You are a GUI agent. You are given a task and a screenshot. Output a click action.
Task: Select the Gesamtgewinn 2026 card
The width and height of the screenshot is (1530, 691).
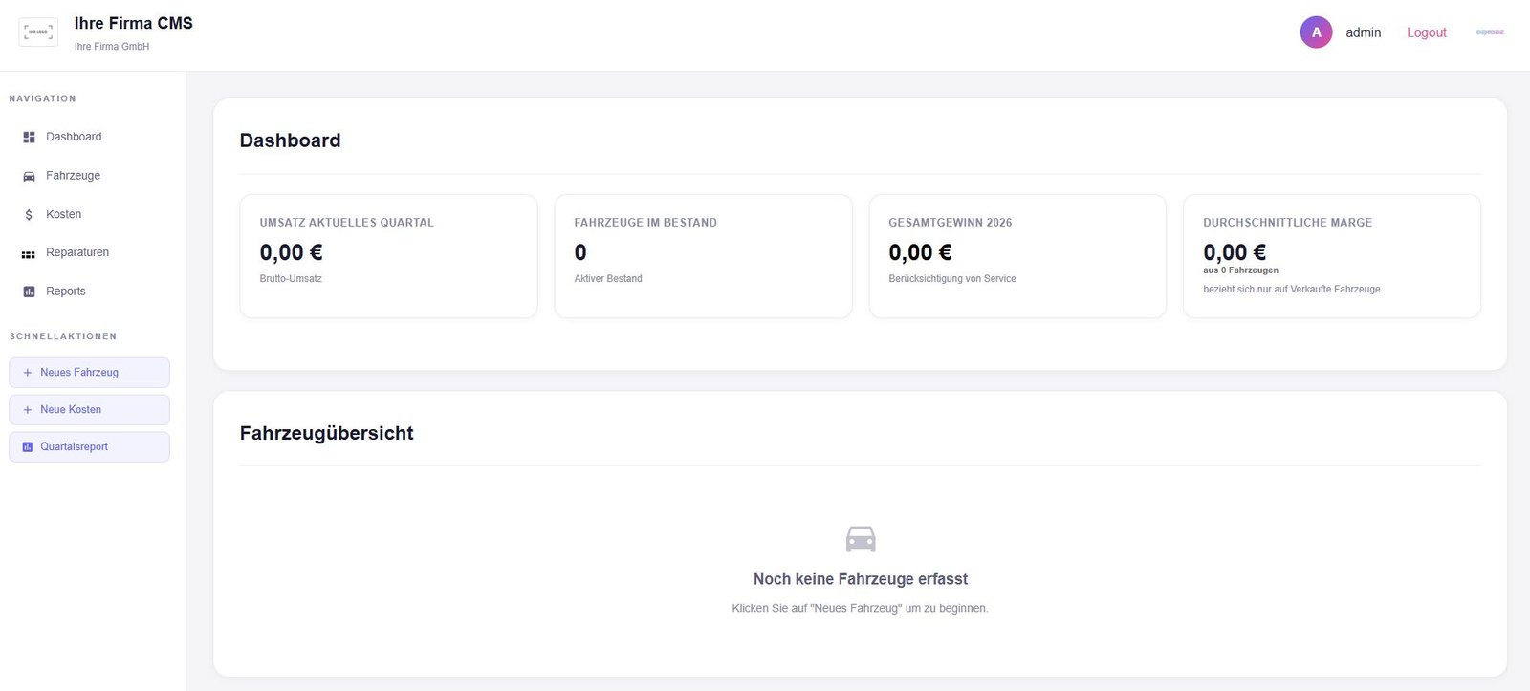1017,256
